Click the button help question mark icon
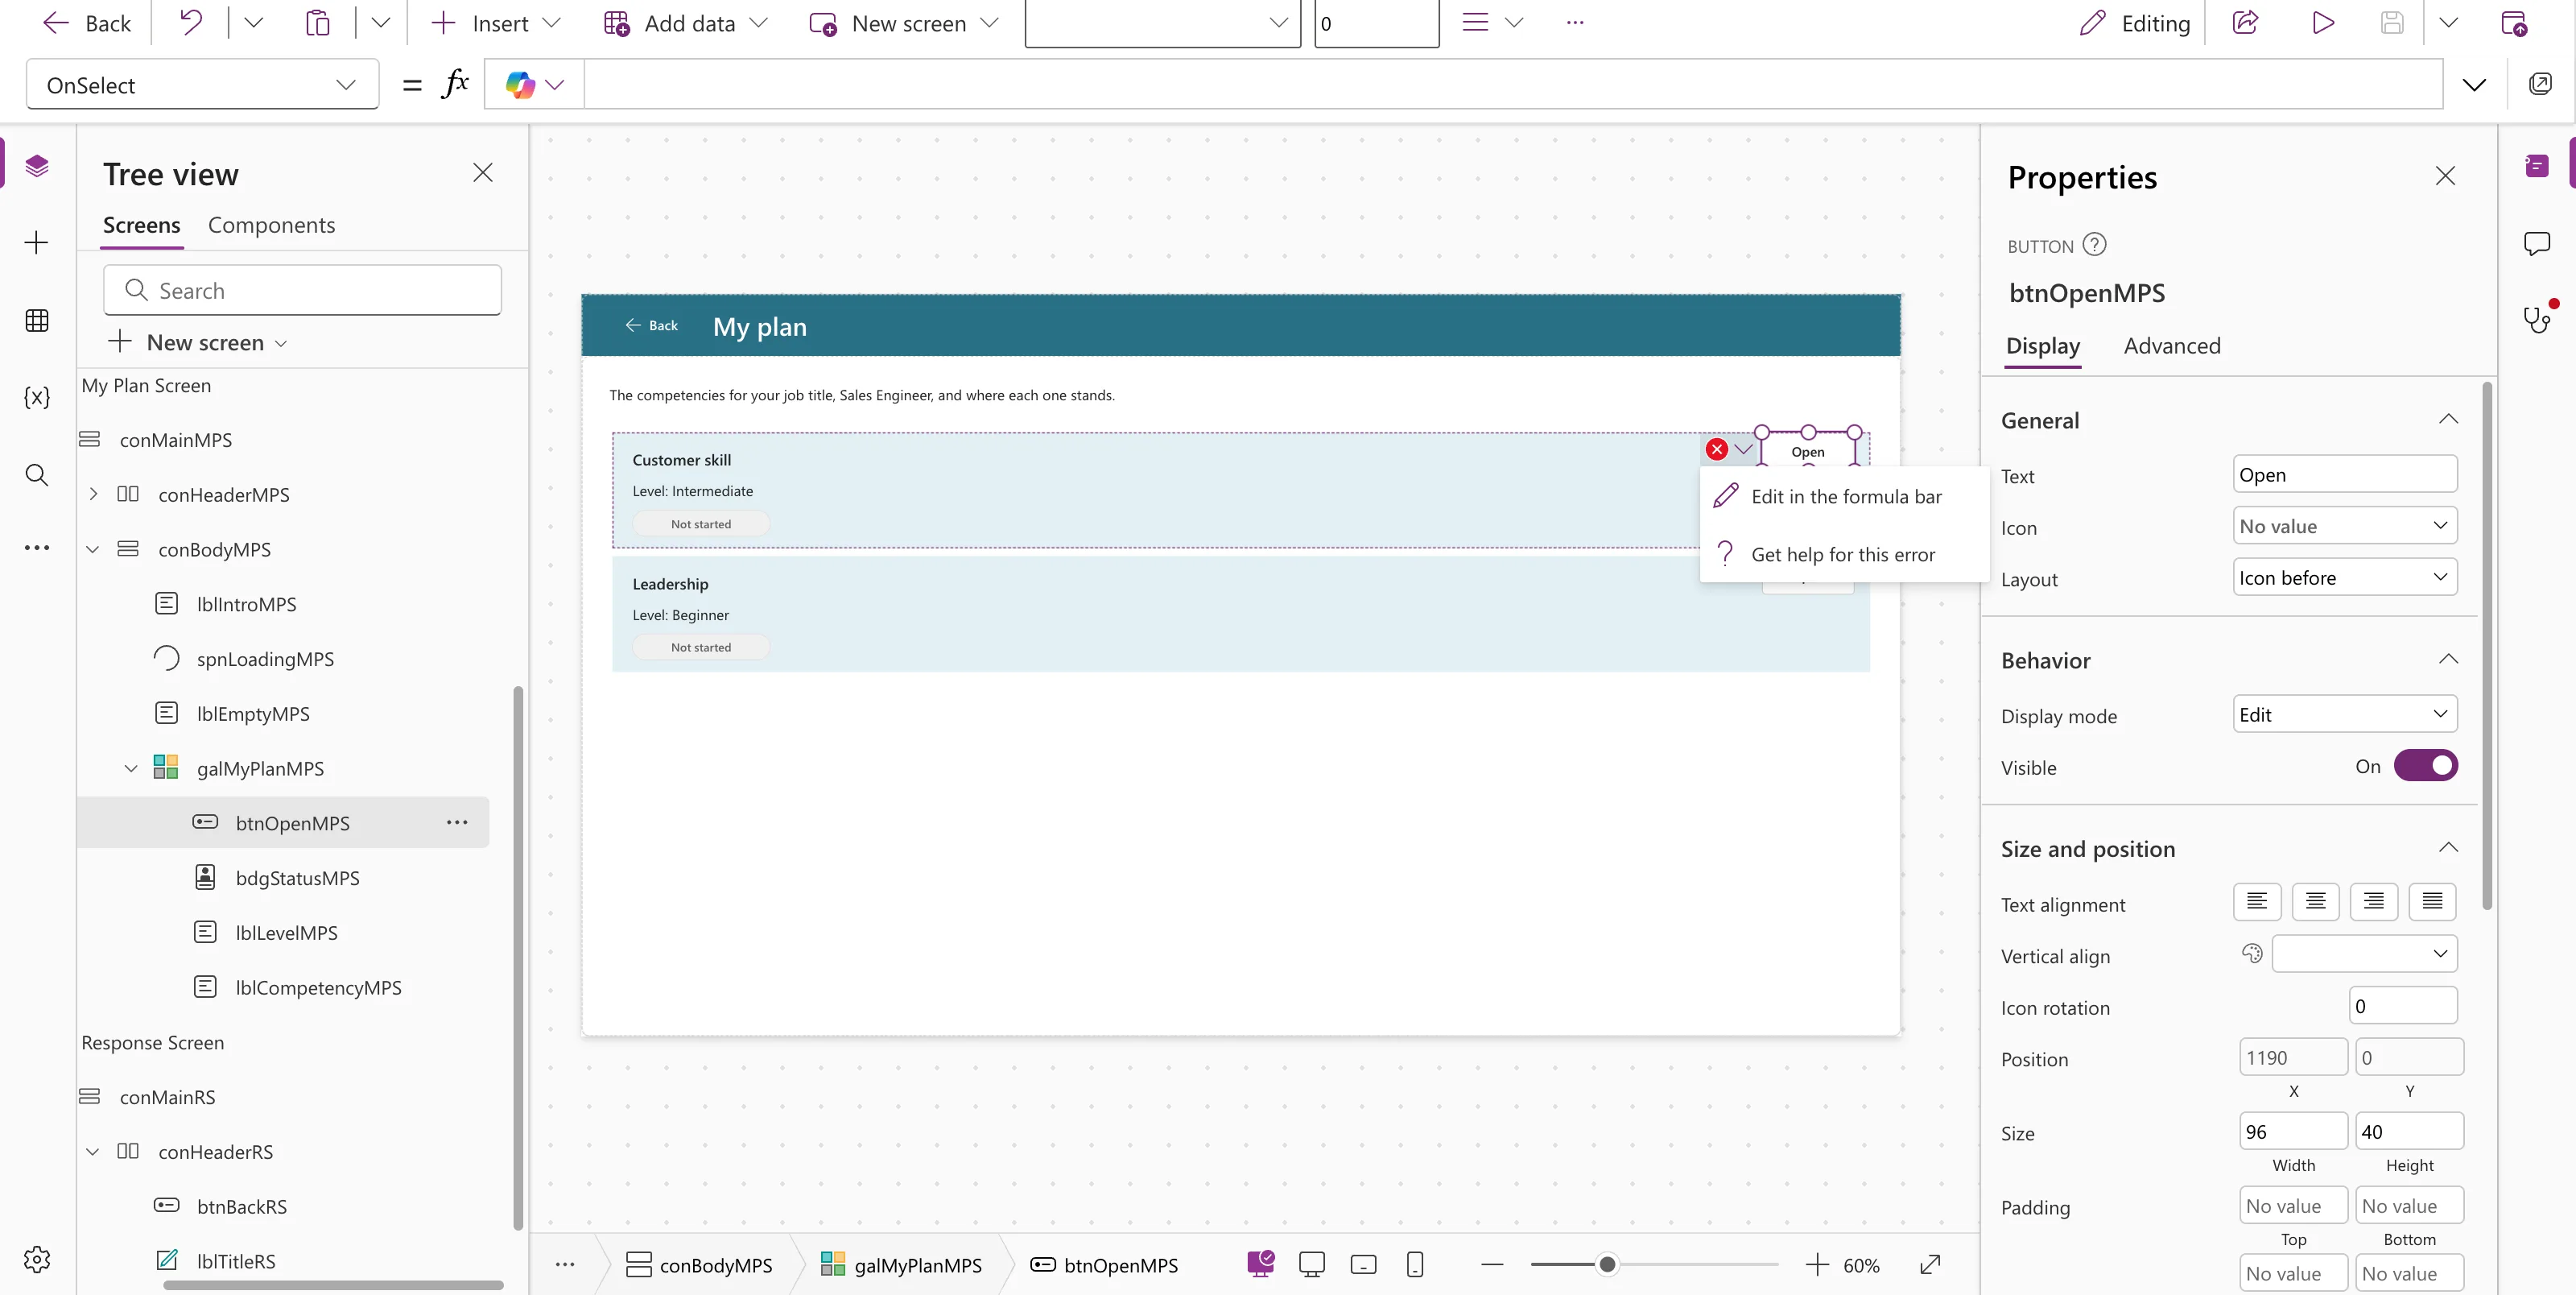Viewport: 2576px width, 1295px height. [2094, 244]
